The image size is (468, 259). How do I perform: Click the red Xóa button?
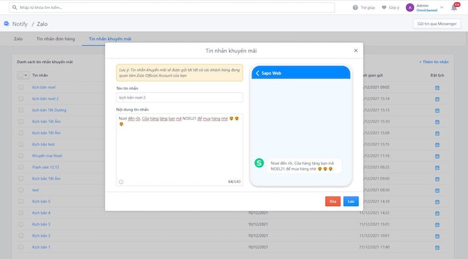pyautogui.click(x=333, y=201)
